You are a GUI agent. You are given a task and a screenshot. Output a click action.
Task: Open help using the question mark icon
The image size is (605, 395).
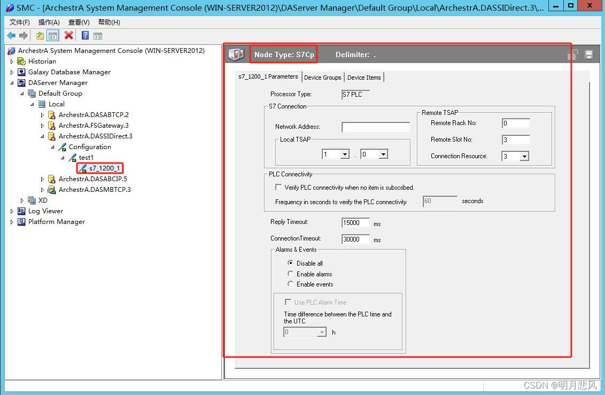click(85, 35)
